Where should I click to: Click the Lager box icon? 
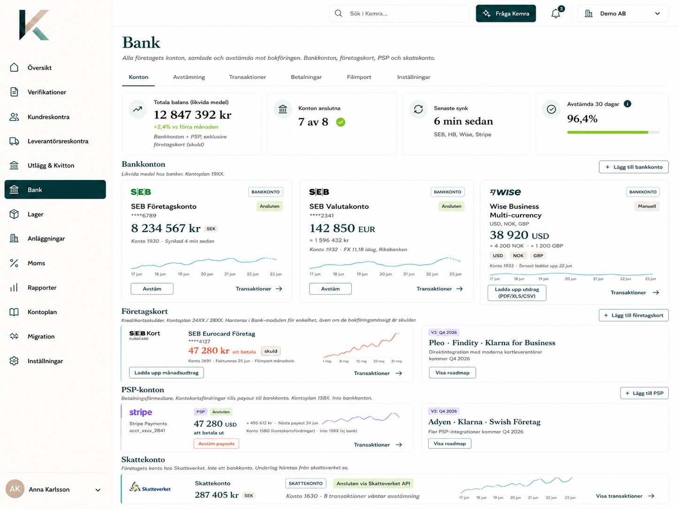(14, 214)
